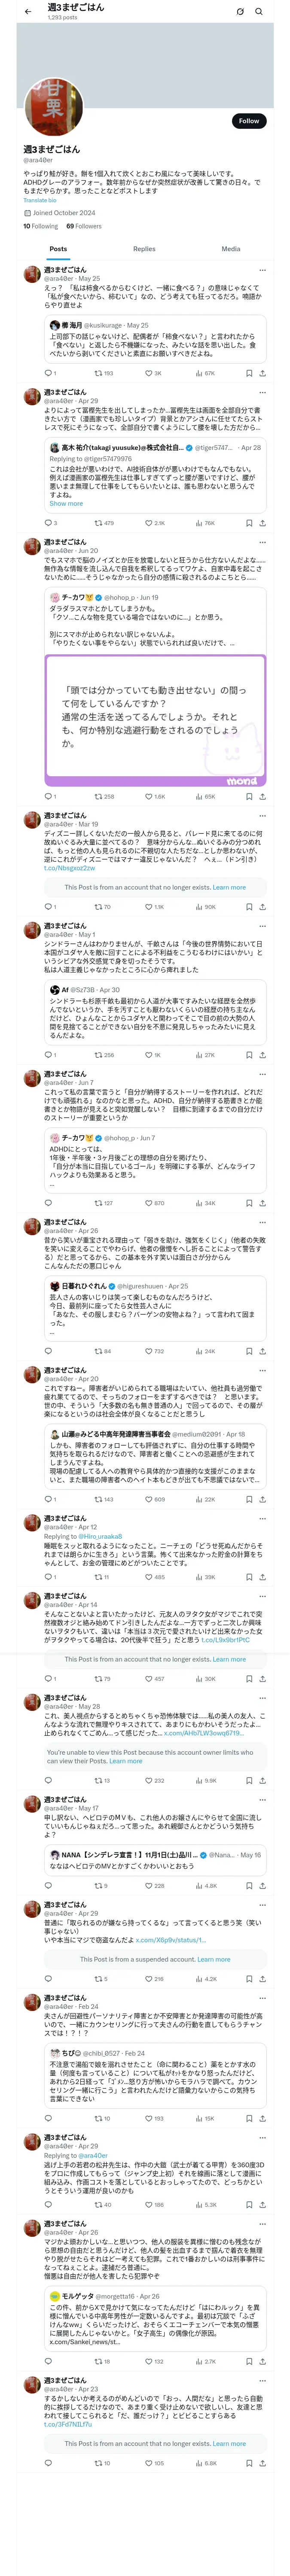The image size is (290, 2576).
Task: Reply to the May 1 post
Action: tap(48, 1055)
